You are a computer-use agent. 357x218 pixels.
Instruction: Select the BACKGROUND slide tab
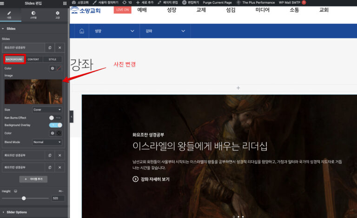coord(14,59)
